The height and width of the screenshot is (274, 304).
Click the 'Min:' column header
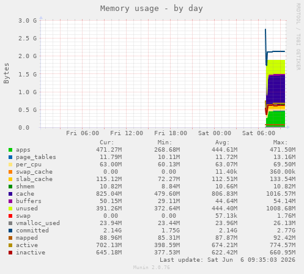(x=165, y=143)
